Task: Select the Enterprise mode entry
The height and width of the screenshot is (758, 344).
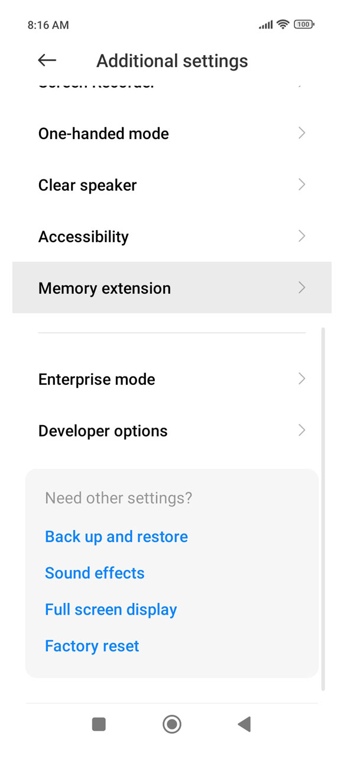Action: pyautogui.click(x=172, y=379)
